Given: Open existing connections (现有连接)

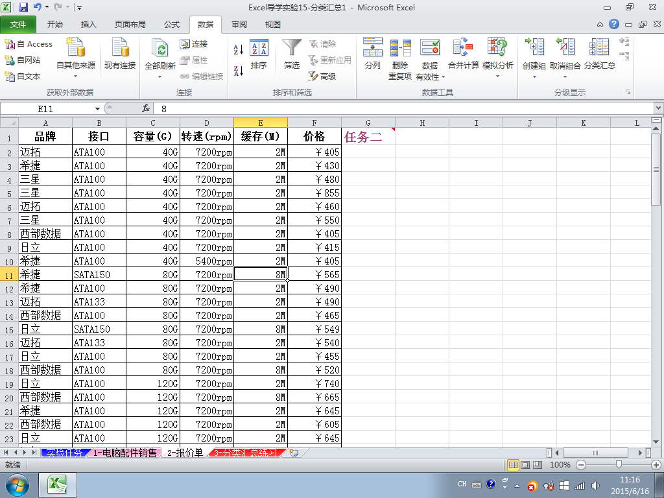Looking at the screenshot, I should point(120,54).
